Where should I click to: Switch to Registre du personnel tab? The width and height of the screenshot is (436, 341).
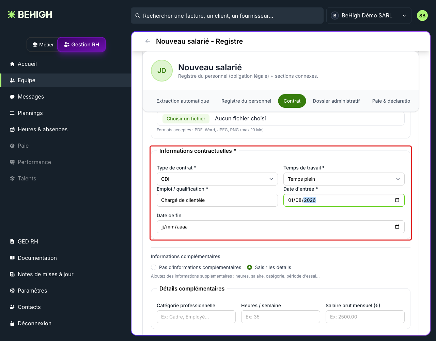246,101
